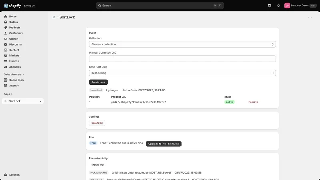Go to Online Store channel
Viewport: 320px width, 180px height.
17,80
